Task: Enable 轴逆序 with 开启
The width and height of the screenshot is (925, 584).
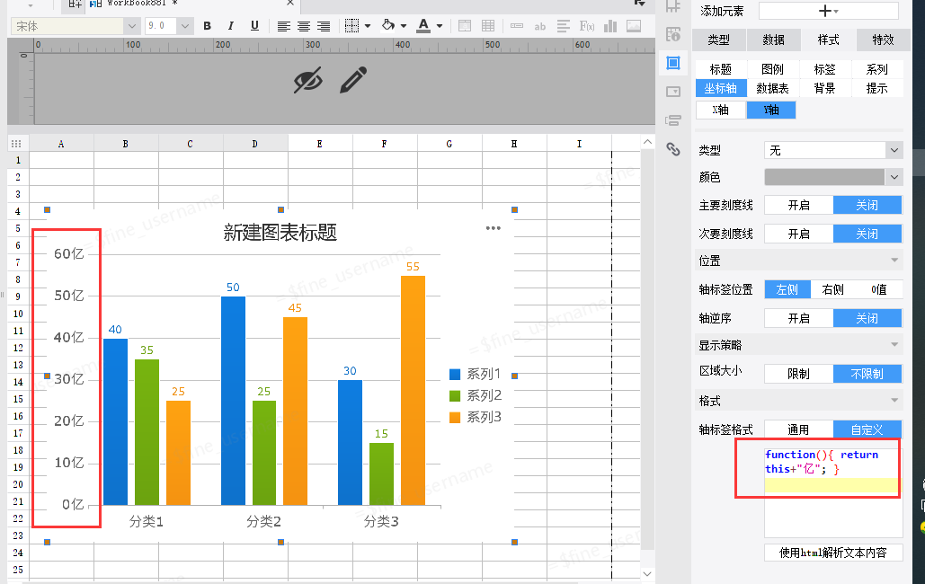Action: click(799, 319)
